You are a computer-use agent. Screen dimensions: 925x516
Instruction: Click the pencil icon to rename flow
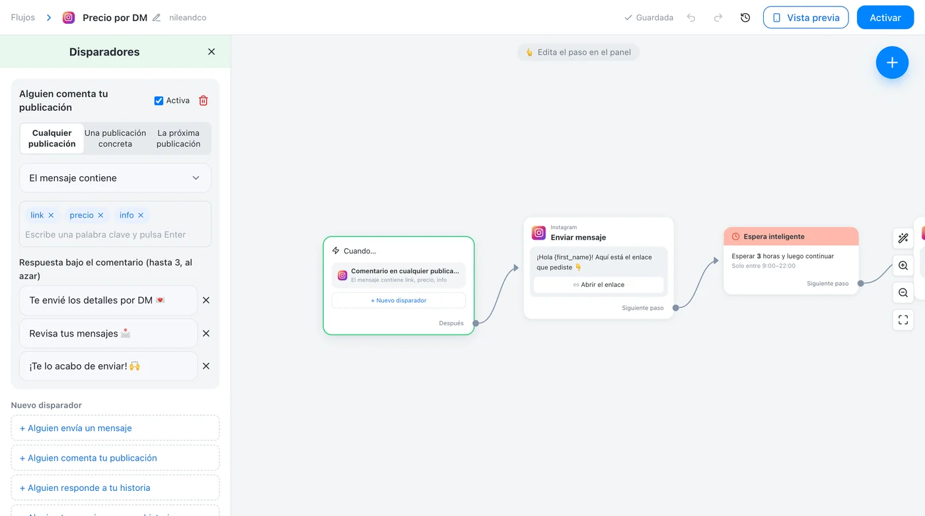pos(157,18)
